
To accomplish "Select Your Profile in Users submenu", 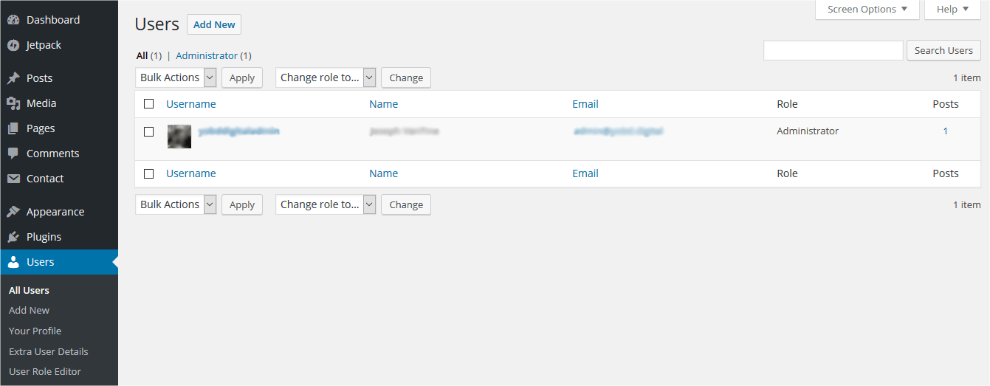I will point(35,331).
